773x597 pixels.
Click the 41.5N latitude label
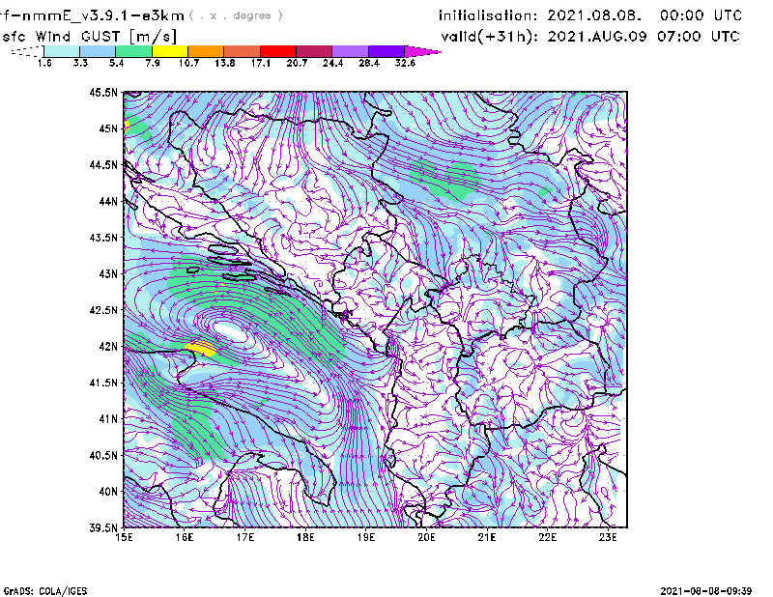point(103,383)
